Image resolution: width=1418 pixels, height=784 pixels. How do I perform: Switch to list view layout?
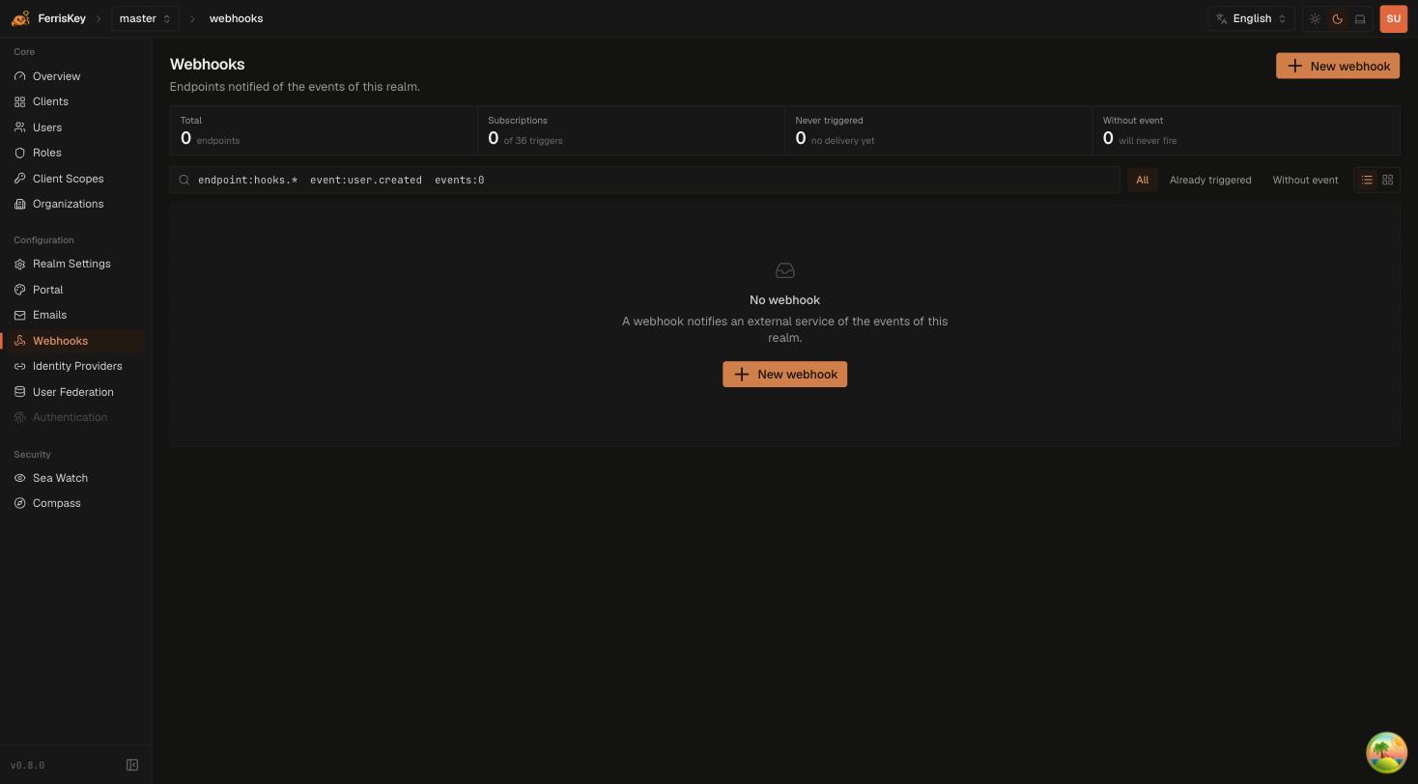[1367, 180]
